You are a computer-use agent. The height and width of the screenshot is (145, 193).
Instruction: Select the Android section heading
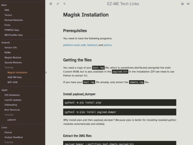5,43
